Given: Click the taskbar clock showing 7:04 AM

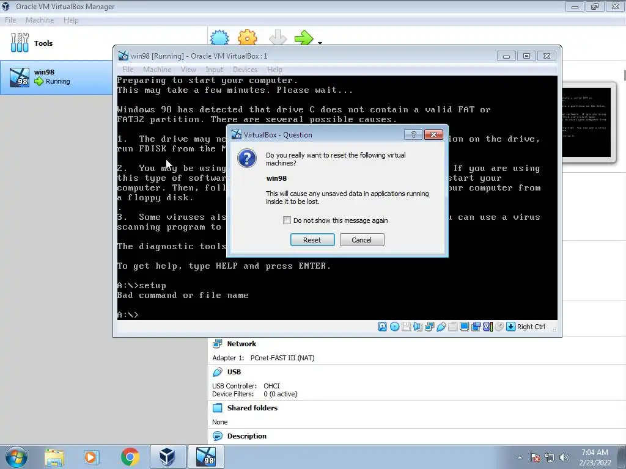Looking at the screenshot, I should (x=595, y=457).
